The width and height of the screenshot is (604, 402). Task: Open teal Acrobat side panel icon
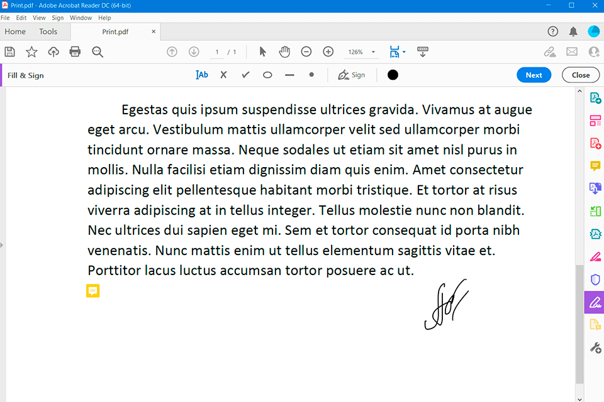tap(595, 234)
